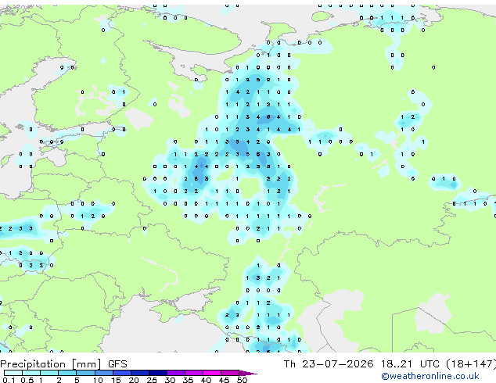Pick the 1–2 mm legend swatch
Screen dimensions: 496x383
49,373
